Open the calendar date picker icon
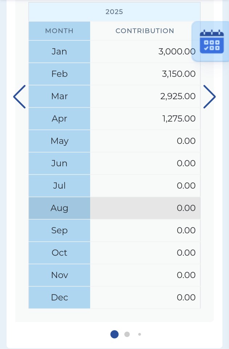Image resolution: width=229 pixels, height=349 pixels. (212, 41)
